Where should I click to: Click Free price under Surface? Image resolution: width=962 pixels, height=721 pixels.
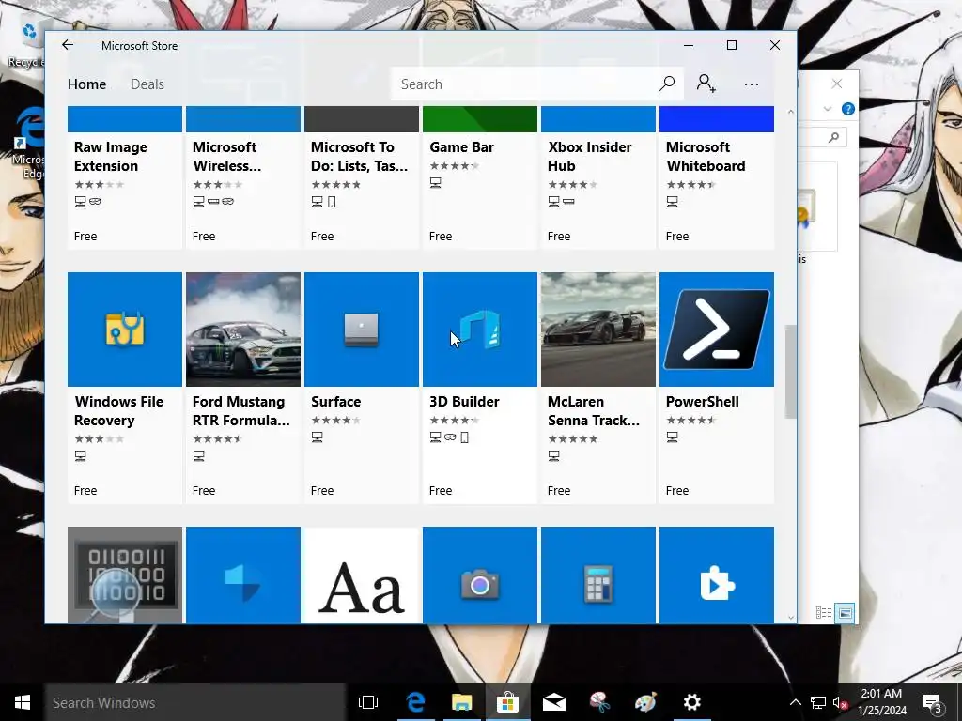tap(321, 490)
